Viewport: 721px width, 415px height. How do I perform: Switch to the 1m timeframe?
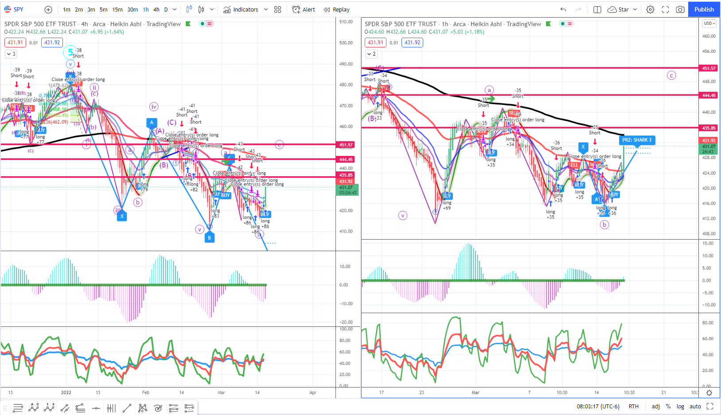point(66,9)
